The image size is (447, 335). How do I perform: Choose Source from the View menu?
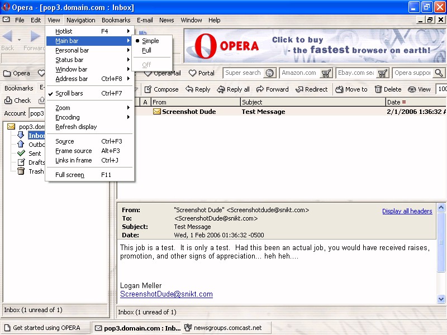pos(89,141)
